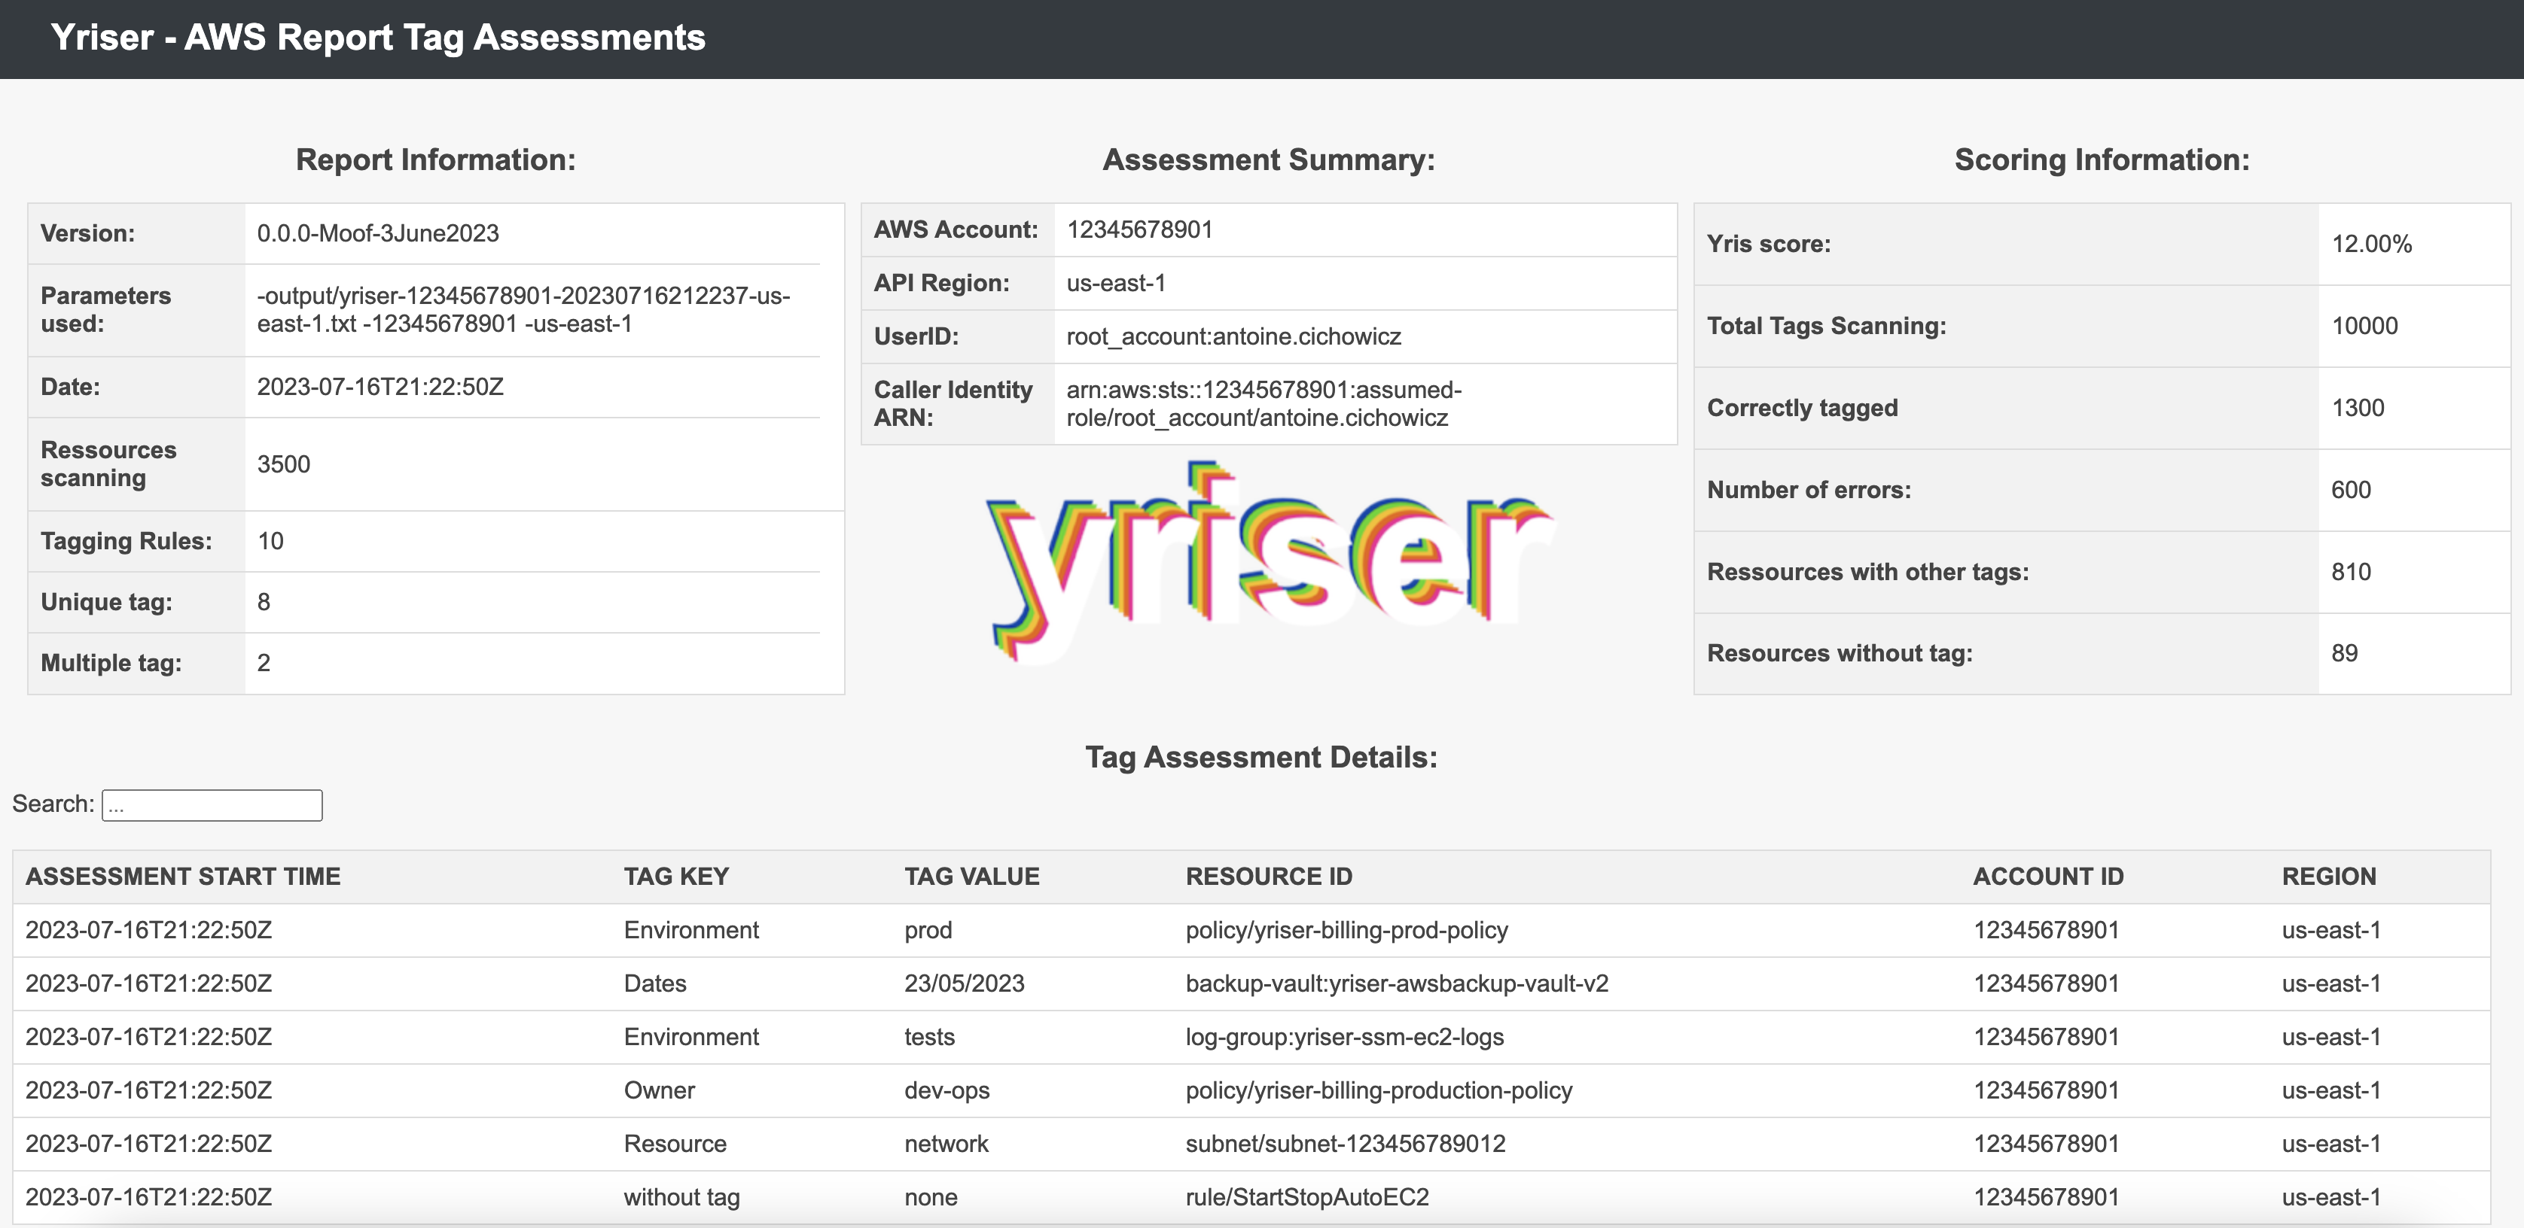Click resource rule/StartStopAutoEC2
The width and height of the screenshot is (2524, 1228).
(1307, 1196)
